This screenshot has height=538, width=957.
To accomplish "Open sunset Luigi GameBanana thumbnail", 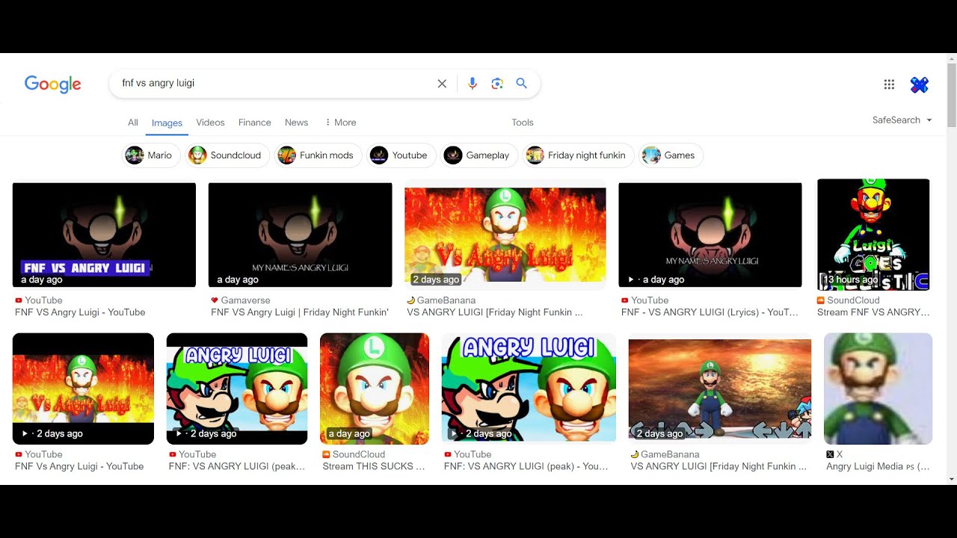I will [720, 389].
